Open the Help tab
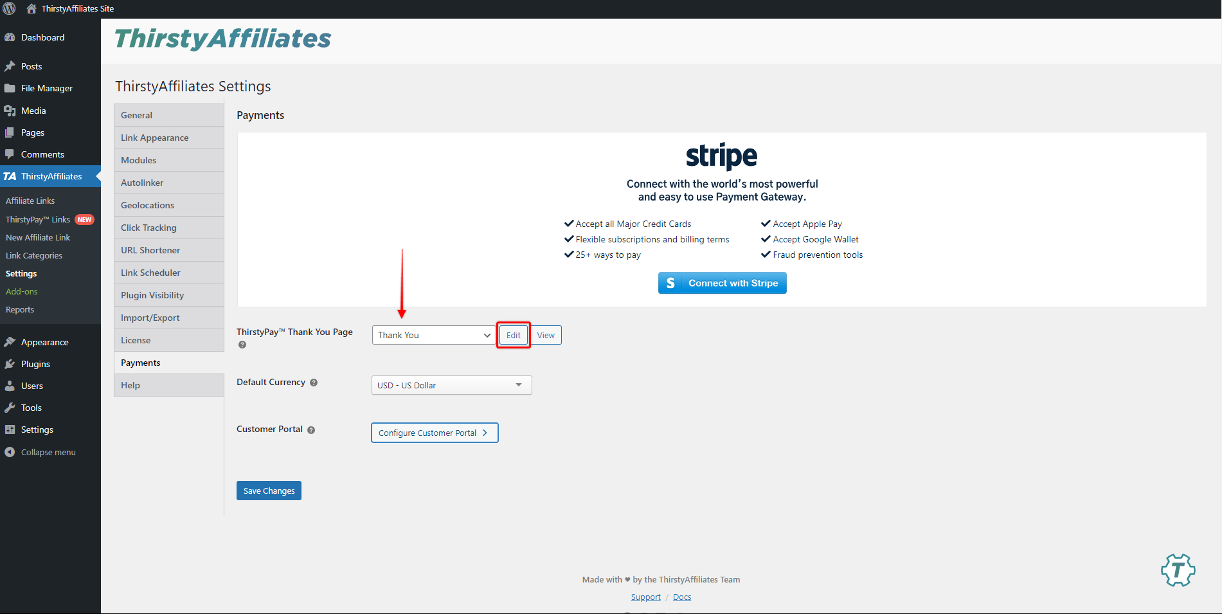 click(x=169, y=385)
